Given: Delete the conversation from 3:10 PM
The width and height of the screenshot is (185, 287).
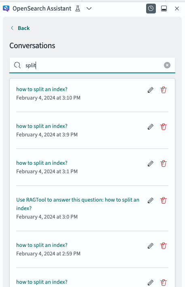Looking at the screenshot, I should point(164,90).
